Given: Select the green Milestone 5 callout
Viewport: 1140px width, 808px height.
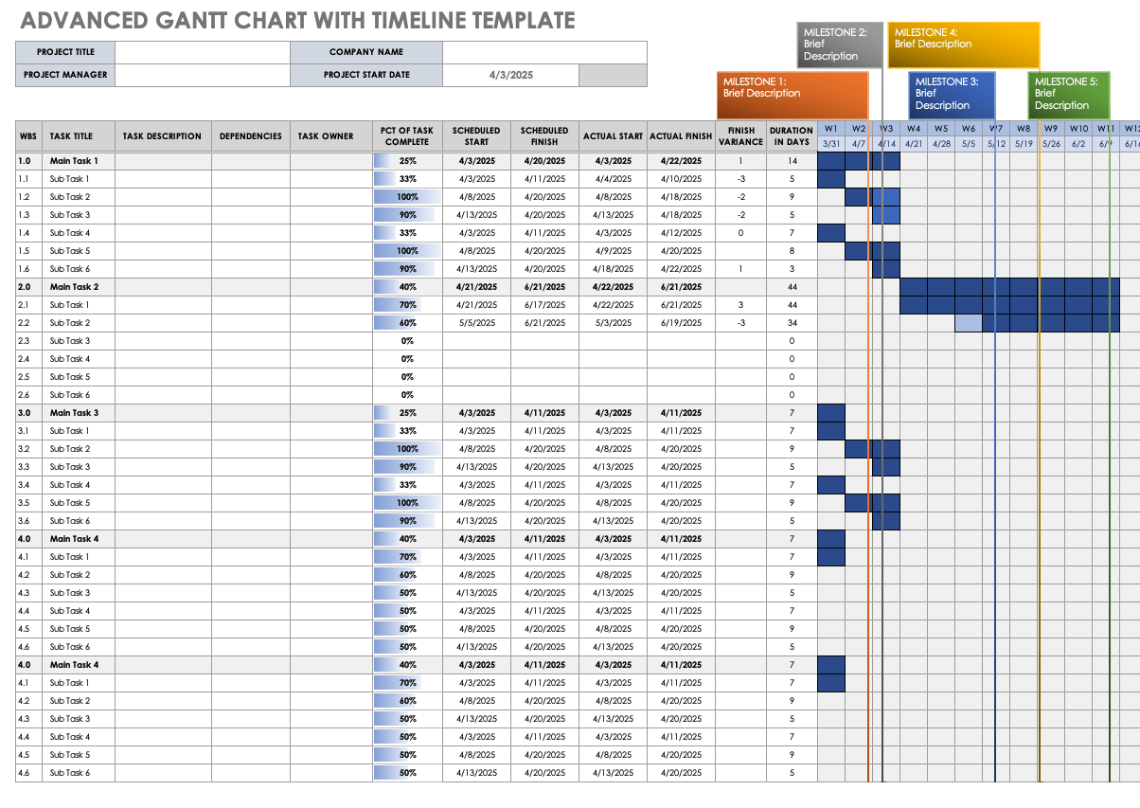Looking at the screenshot, I should [1069, 94].
